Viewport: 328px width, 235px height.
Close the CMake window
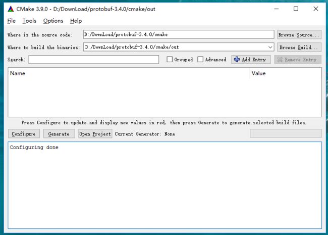[x=316, y=9]
